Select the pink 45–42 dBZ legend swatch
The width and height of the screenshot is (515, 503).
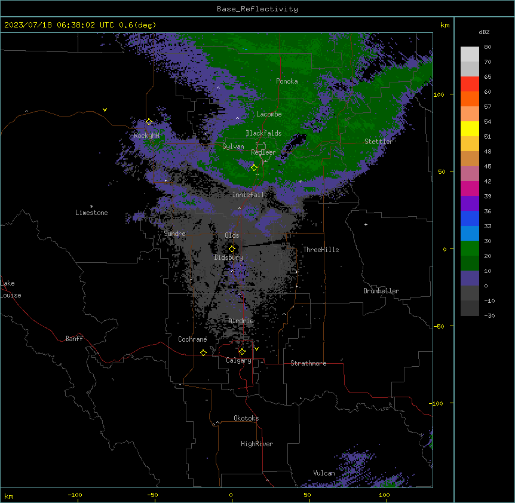(x=470, y=174)
